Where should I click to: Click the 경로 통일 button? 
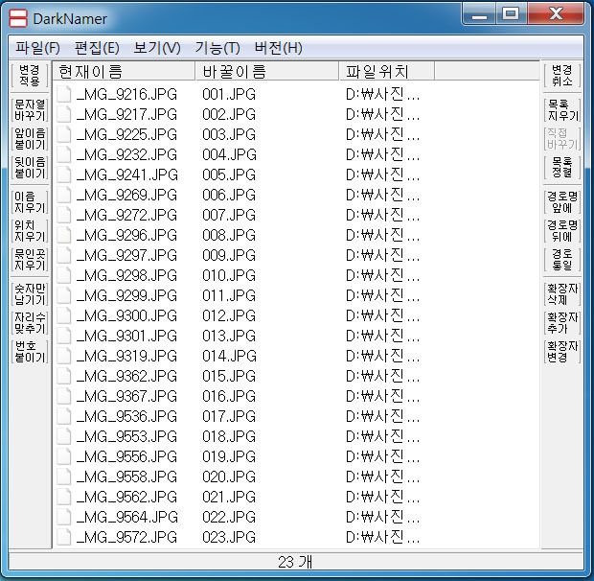[x=562, y=260]
